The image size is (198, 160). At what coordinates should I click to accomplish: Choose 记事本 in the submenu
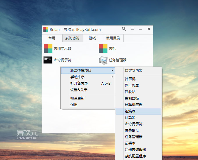(138, 143)
